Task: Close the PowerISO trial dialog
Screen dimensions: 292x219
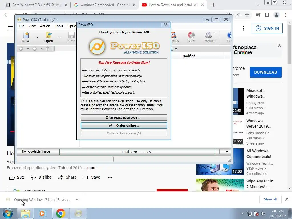Action: click(x=165, y=25)
